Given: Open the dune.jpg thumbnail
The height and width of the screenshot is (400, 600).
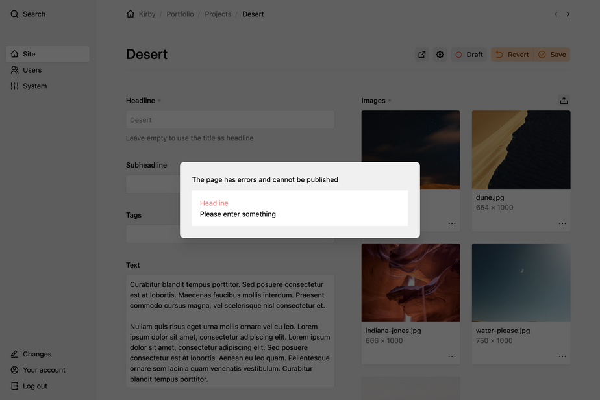Looking at the screenshot, I should (521, 149).
